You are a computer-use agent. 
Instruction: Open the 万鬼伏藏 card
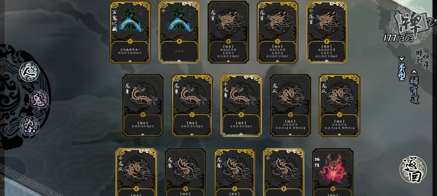130,32
